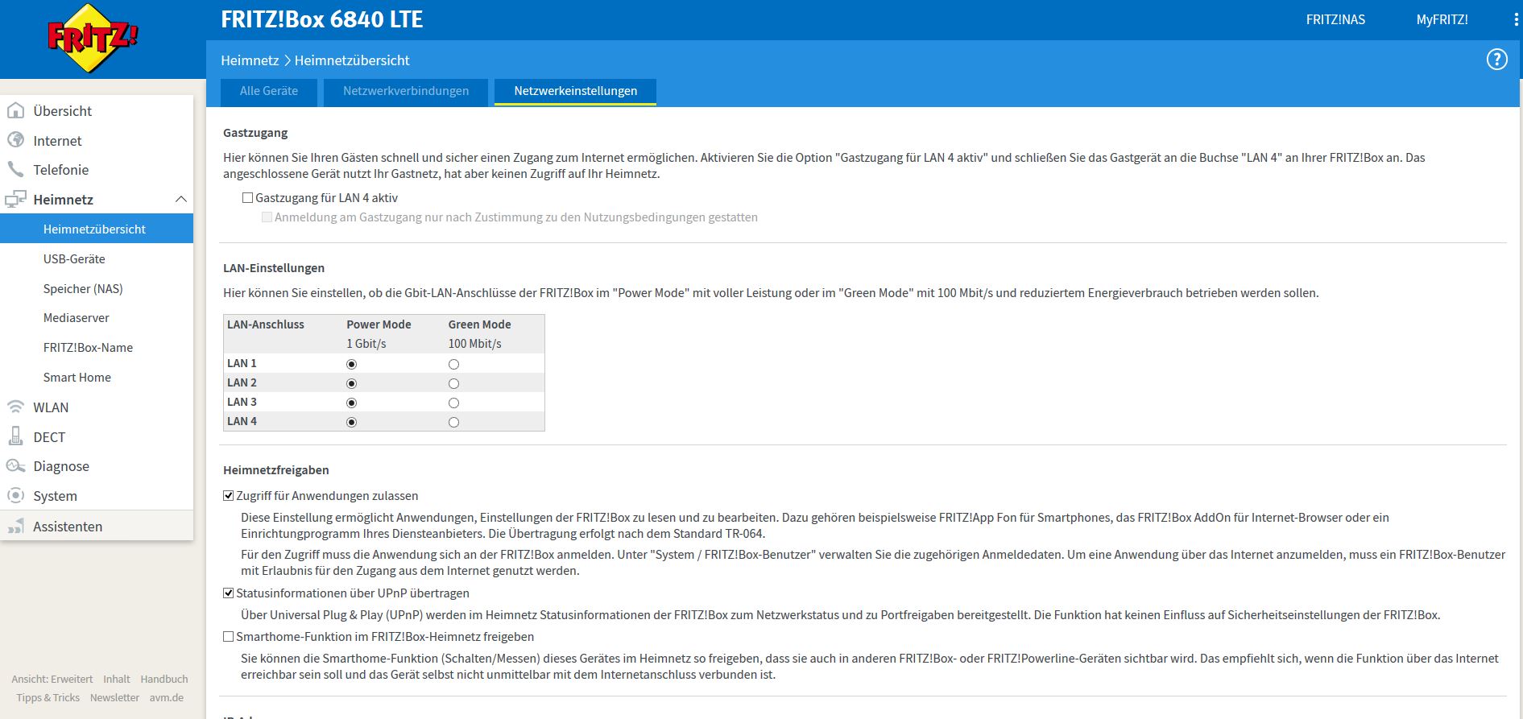Click the Heimnetz devices icon
This screenshot has width=1523, height=719.
[x=15, y=199]
